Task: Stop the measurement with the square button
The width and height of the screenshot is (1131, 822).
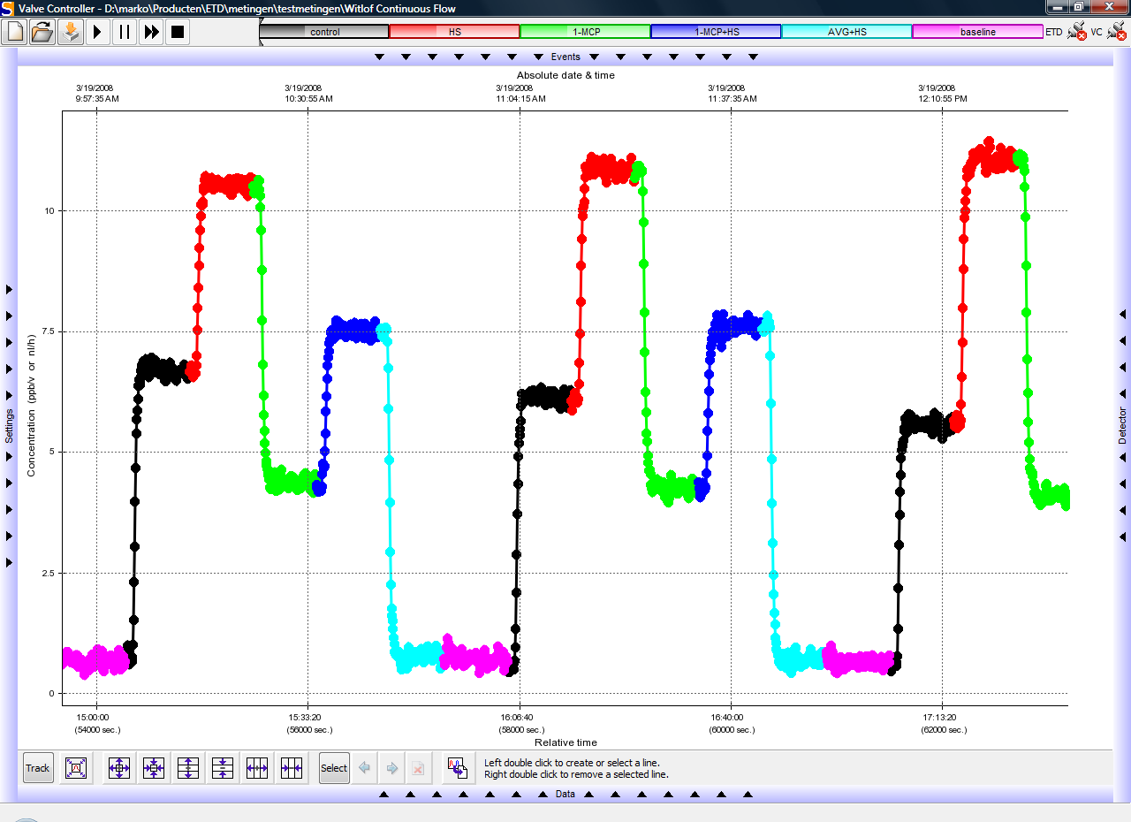Action: click(178, 32)
